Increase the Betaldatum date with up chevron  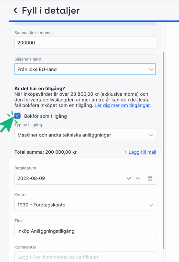click(138, 178)
